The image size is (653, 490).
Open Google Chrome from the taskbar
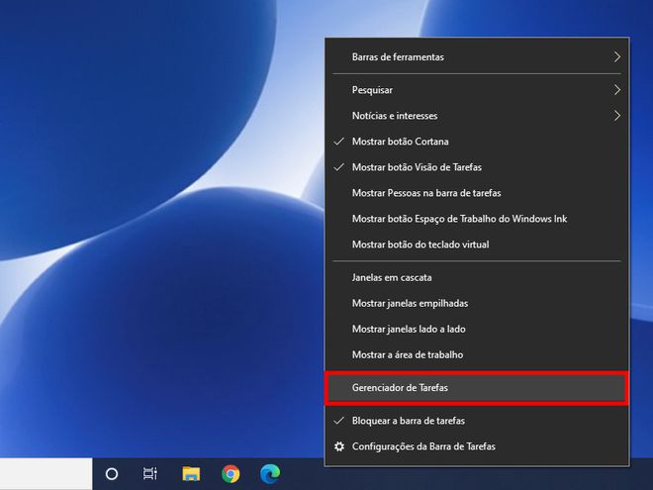(x=231, y=474)
